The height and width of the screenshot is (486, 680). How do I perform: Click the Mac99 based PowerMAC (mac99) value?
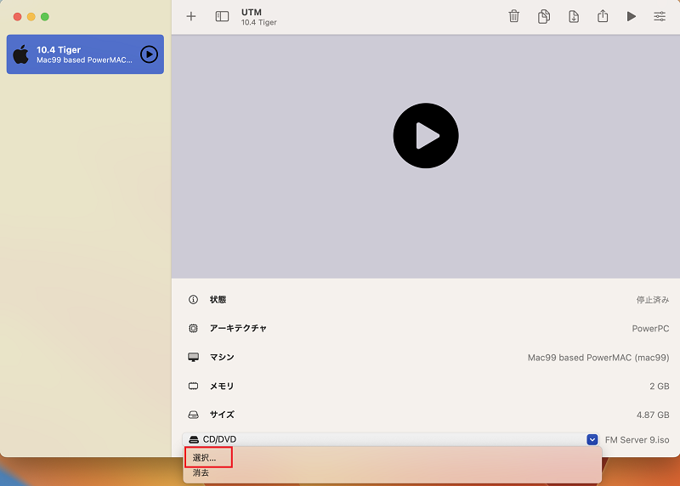(x=598, y=358)
